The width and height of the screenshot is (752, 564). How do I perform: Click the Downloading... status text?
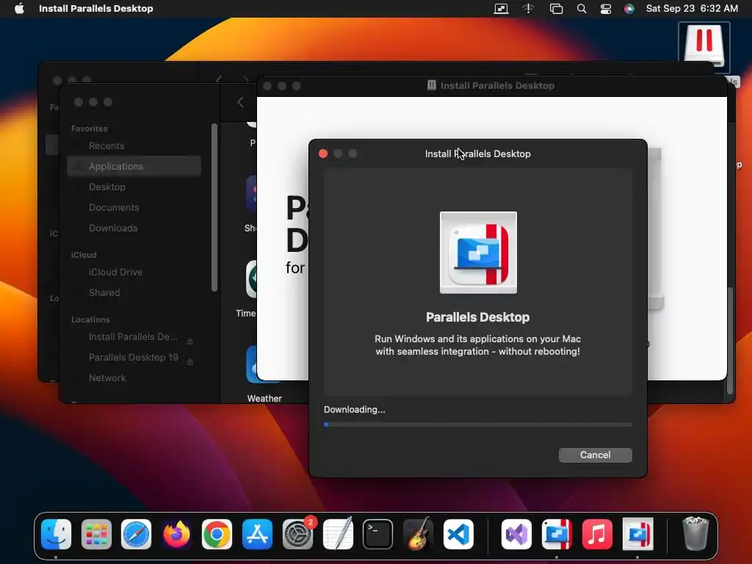click(355, 410)
